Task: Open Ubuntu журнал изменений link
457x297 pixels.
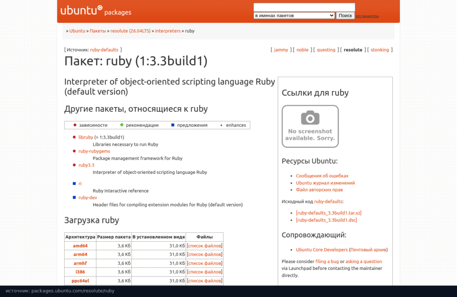Action: tap(325, 183)
